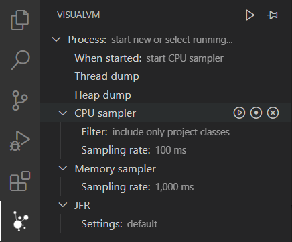
Task: Start CPU sampling with the play button
Action: [x=239, y=113]
